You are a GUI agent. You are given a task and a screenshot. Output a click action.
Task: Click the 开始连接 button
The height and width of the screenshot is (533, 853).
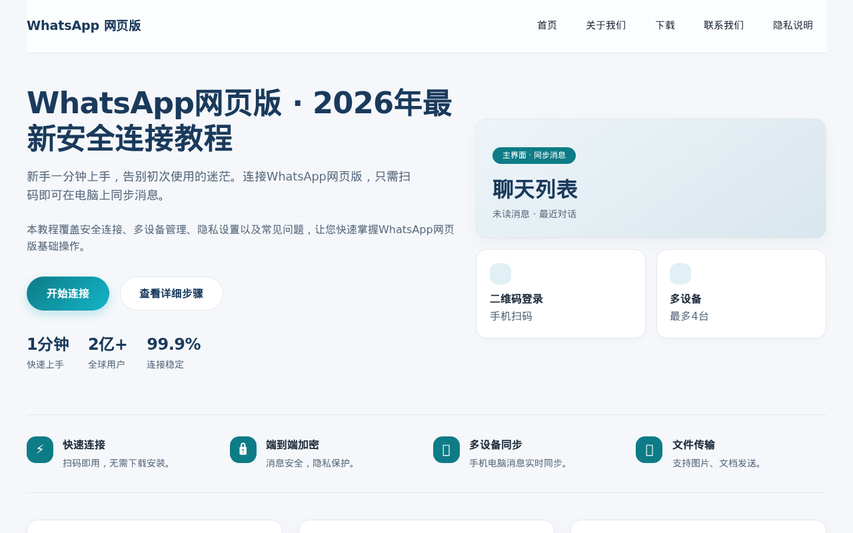tap(68, 294)
